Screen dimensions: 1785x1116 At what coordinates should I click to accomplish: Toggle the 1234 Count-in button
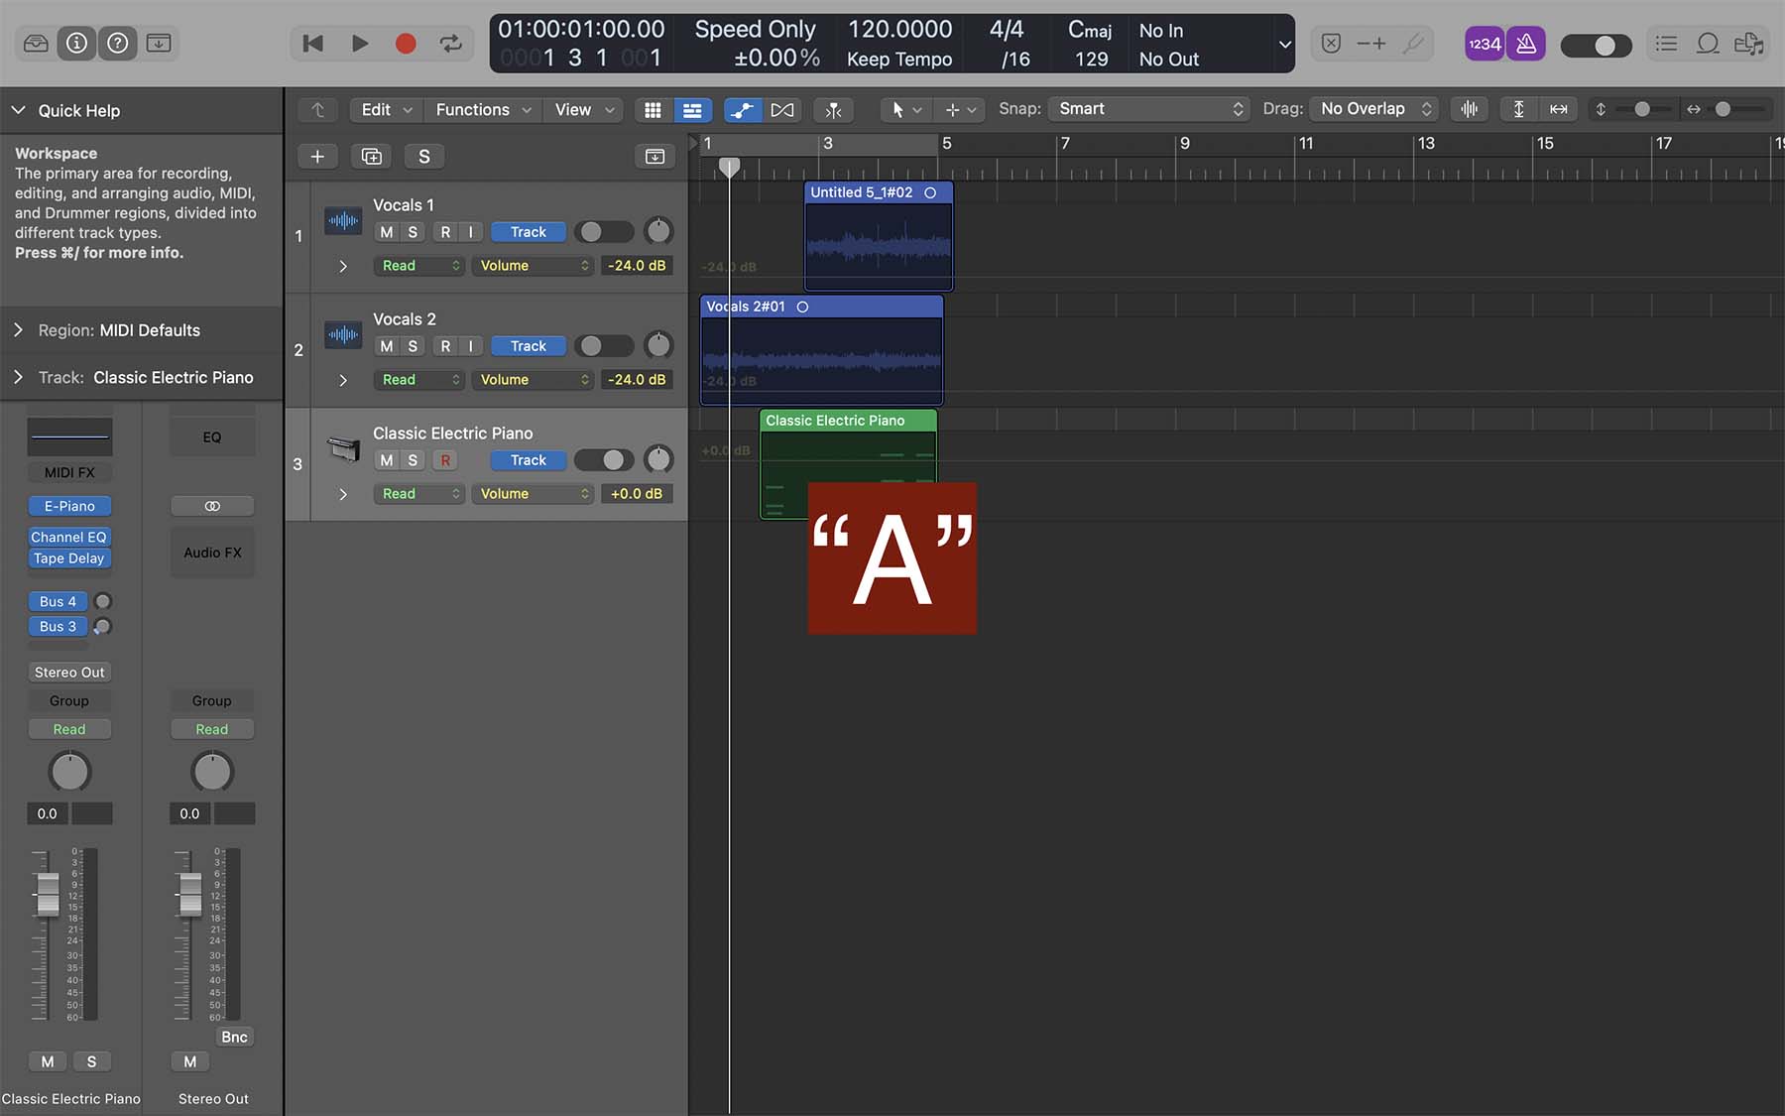(x=1485, y=44)
